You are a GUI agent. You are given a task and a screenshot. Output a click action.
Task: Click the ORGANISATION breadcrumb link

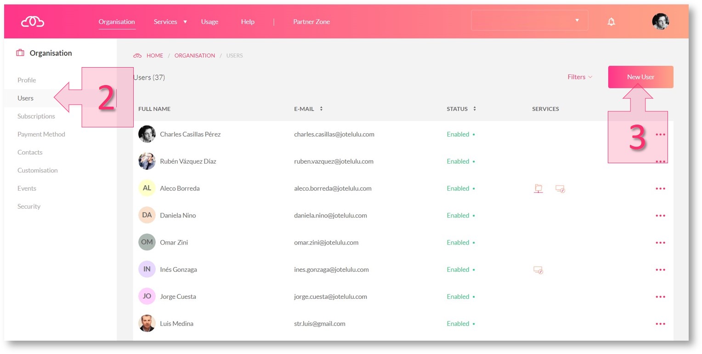194,56
